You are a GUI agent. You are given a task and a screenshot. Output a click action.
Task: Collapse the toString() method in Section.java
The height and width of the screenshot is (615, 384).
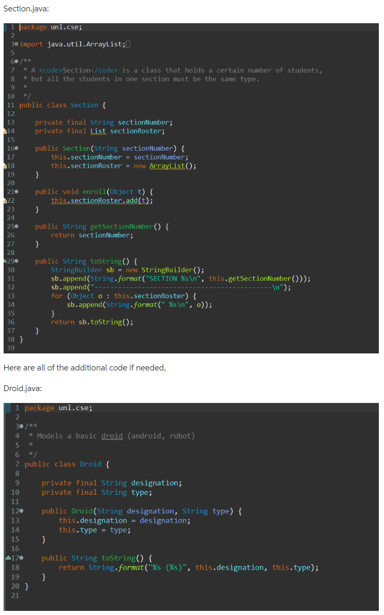point(16,261)
